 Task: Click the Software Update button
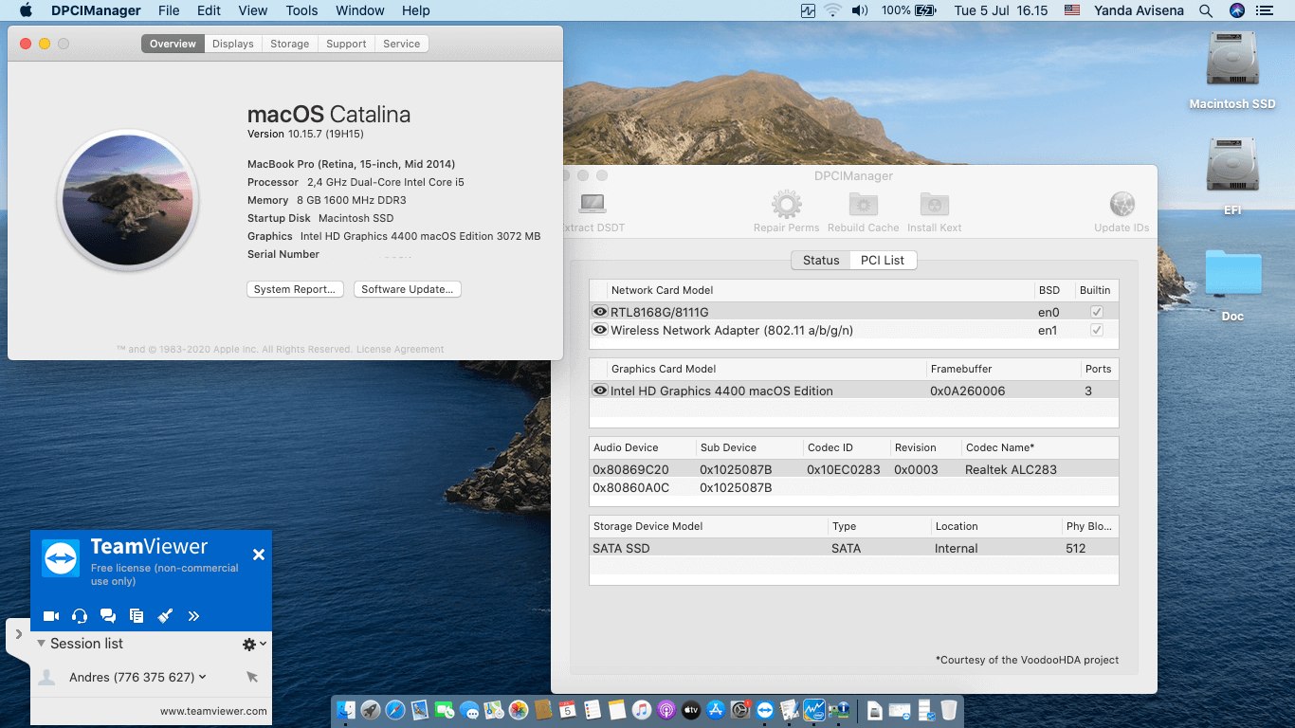408,289
